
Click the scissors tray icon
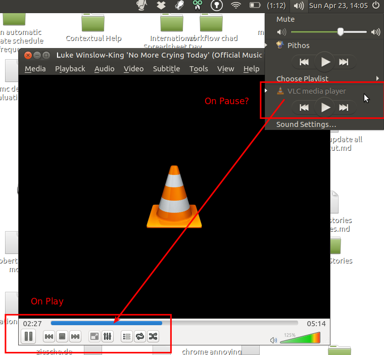198,5
